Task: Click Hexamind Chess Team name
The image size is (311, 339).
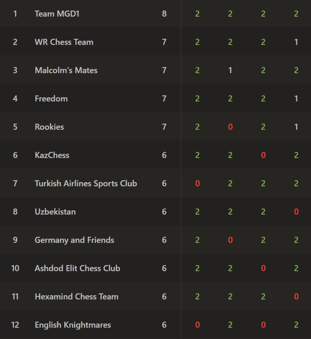Action: coord(77,296)
